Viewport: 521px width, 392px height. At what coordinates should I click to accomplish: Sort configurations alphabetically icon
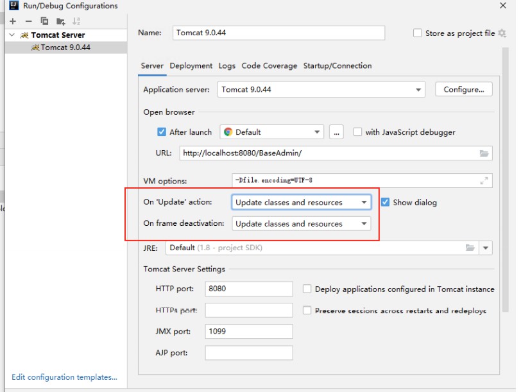[76, 22]
